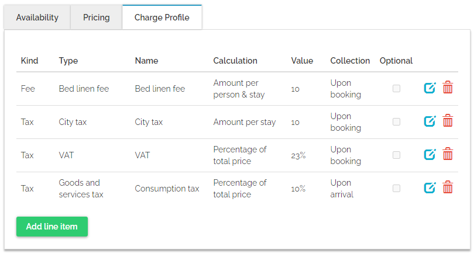Delete the City tax line item
The width and height of the screenshot is (474, 254).
pyautogui.click(x=448, y=121)
